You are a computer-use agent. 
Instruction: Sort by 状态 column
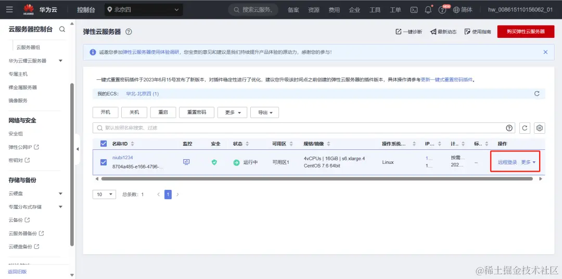click(247, 144)
